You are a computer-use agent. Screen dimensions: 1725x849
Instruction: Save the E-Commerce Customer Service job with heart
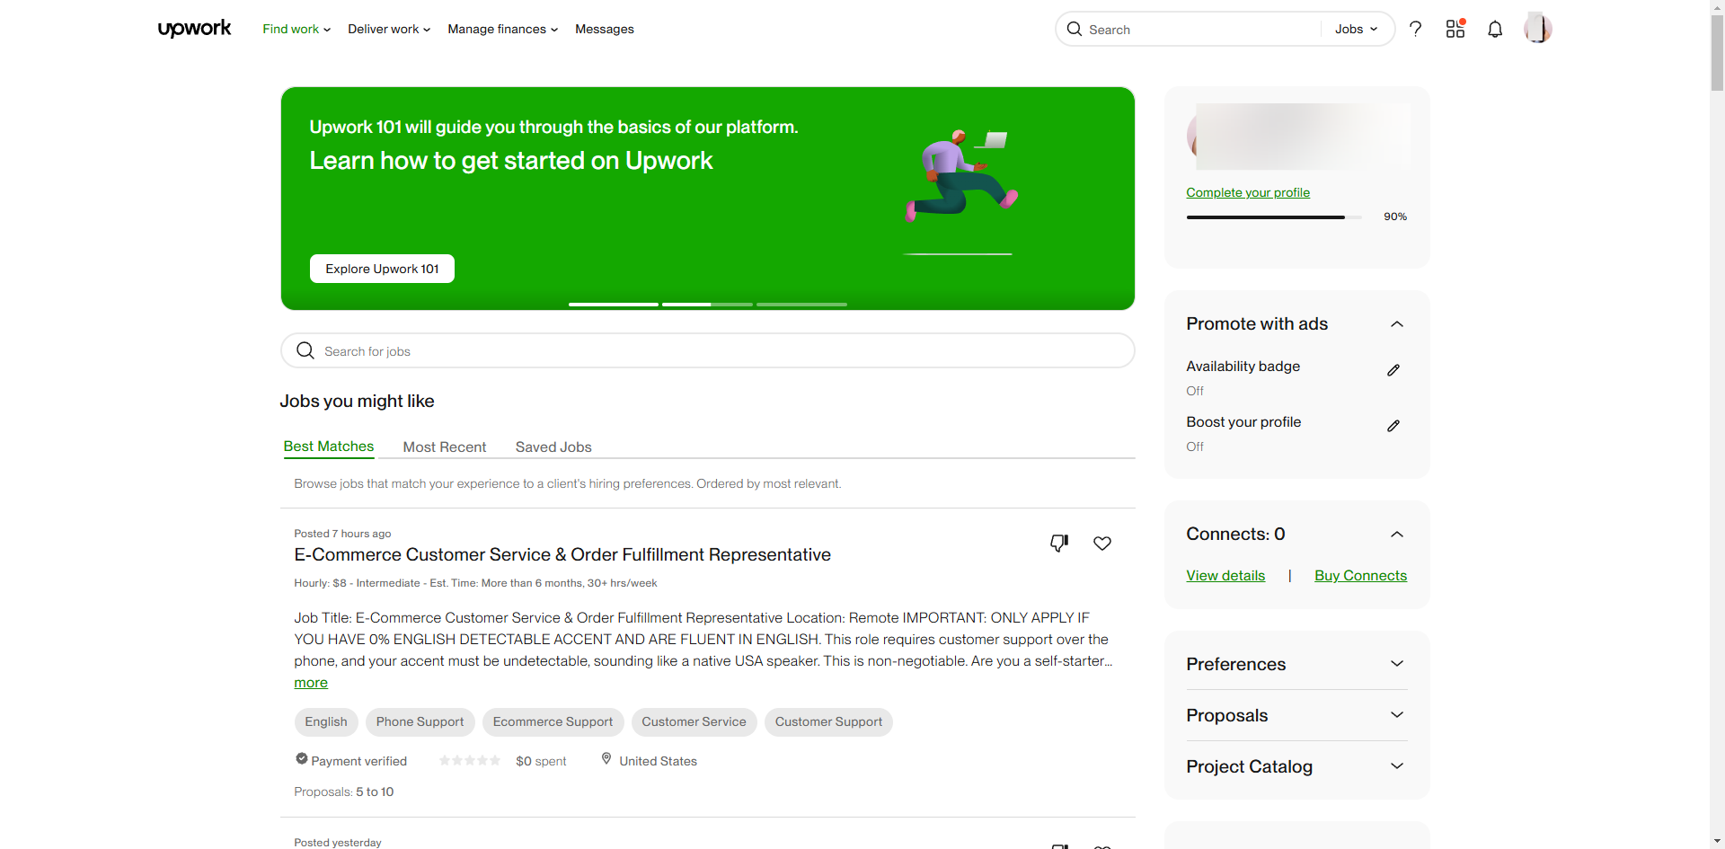click(1102, 543)
